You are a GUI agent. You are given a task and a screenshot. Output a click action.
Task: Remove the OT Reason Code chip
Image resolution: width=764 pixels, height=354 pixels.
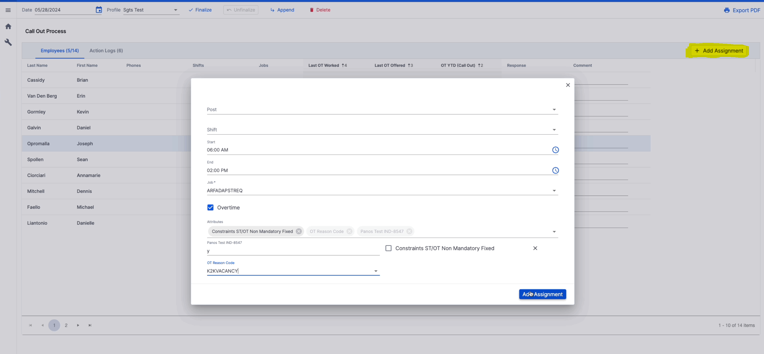[x=349, y=231]
